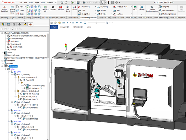Collapse the Operations node

[2, 66]
